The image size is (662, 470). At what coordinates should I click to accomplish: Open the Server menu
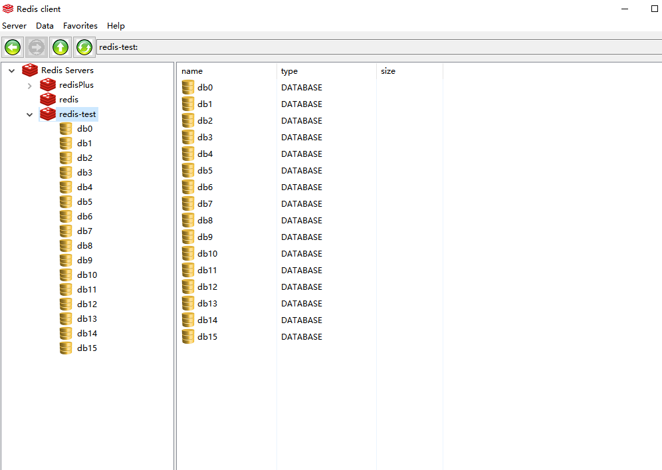coord(15,26)
